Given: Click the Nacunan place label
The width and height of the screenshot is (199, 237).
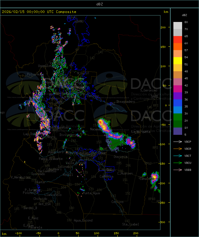Looking at the screenshot, I should 96,129.
